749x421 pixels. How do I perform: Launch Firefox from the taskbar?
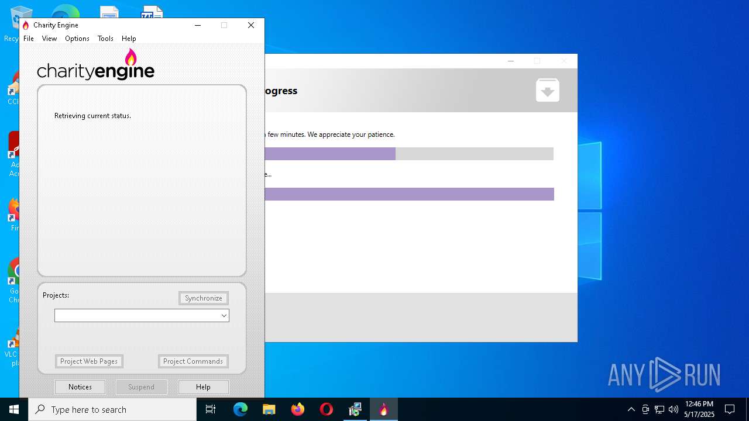(298, 409)
